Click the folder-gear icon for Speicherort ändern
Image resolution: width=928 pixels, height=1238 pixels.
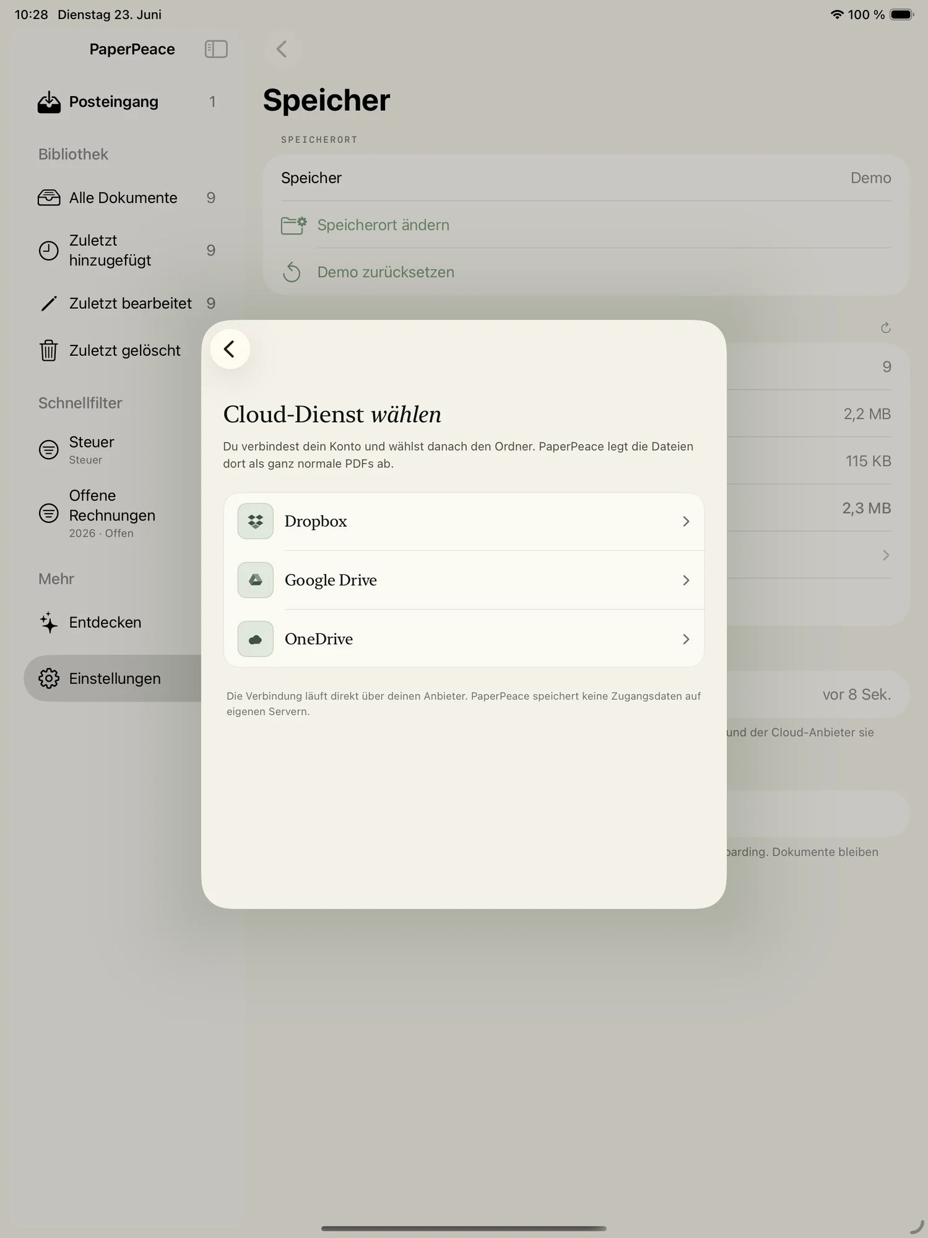293,225
